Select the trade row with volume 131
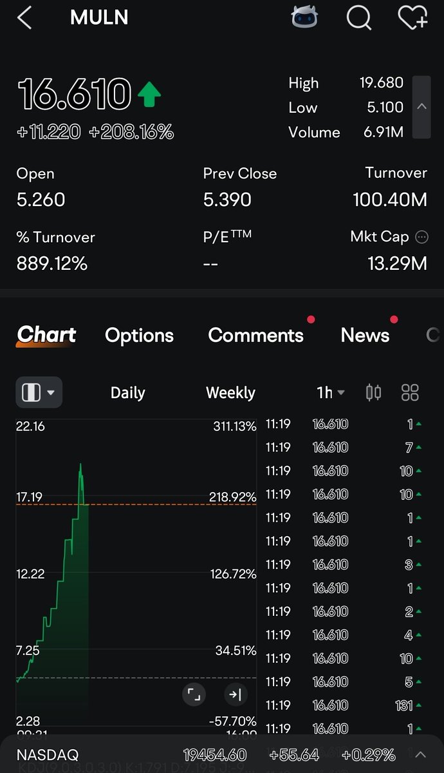This screenshot has width=444, height=773. [344, 705]
